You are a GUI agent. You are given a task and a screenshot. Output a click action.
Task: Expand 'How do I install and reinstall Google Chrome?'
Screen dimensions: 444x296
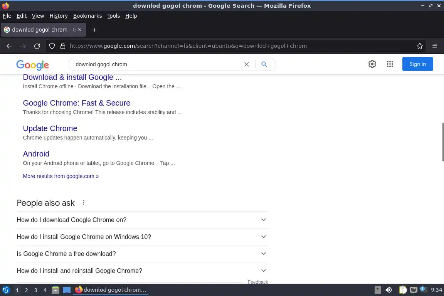pos(143,271)
